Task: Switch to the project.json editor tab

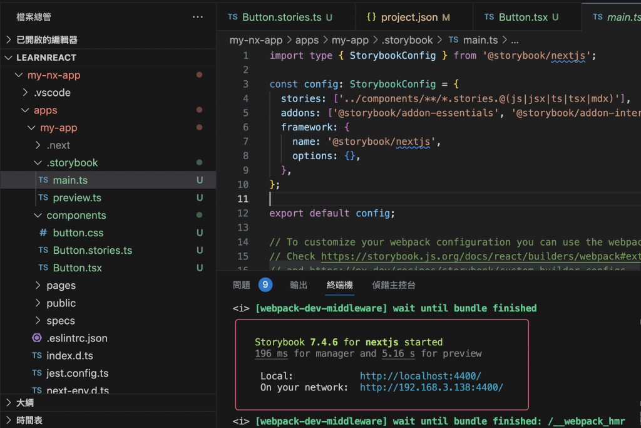Action: click(x=414, y=17)
